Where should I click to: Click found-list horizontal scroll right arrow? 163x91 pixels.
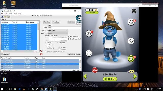36,51
